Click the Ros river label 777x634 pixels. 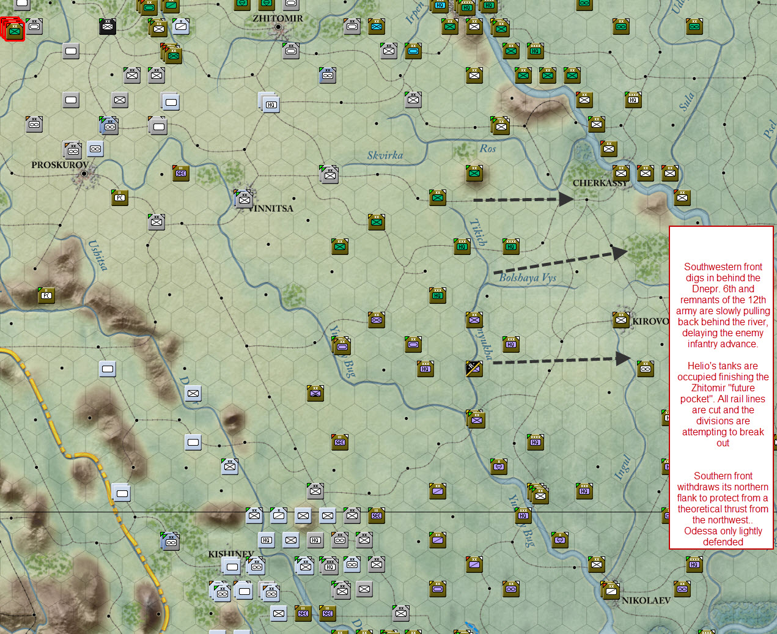pyautogui.click(x=488, y=149)
